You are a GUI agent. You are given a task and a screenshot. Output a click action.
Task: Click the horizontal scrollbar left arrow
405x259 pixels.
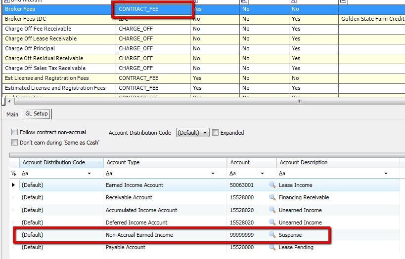click(9, 101)
